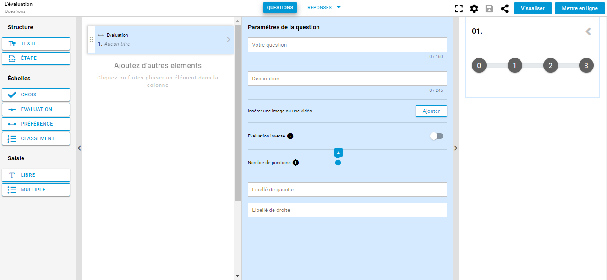Enable the Evaluation inverse toggle
This screenshot has width=607, height=280.
437,136
